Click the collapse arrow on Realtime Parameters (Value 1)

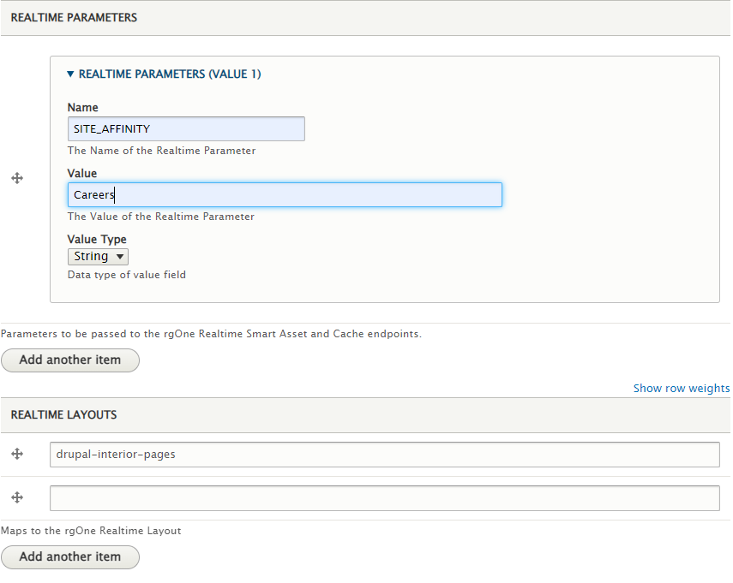70,74
